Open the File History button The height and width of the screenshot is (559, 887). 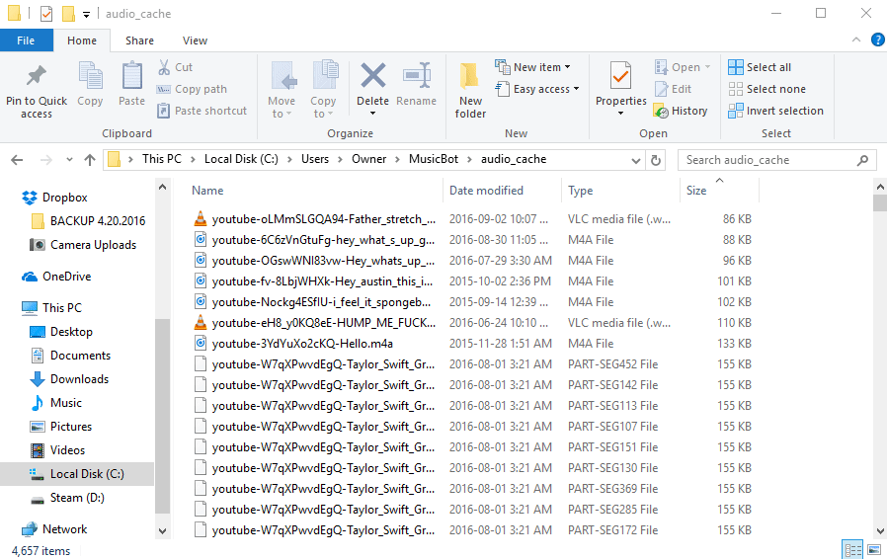pyautogui.click(x=681, y=111)
